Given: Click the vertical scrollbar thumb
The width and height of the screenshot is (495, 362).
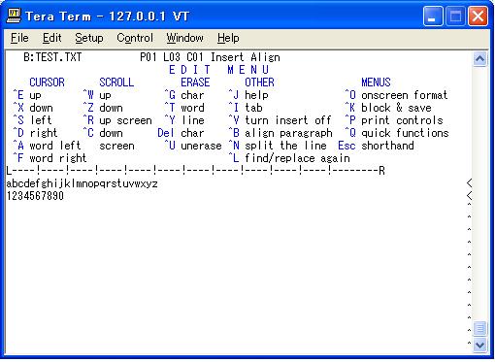Looking at the screenshot, I should [479, 329].
